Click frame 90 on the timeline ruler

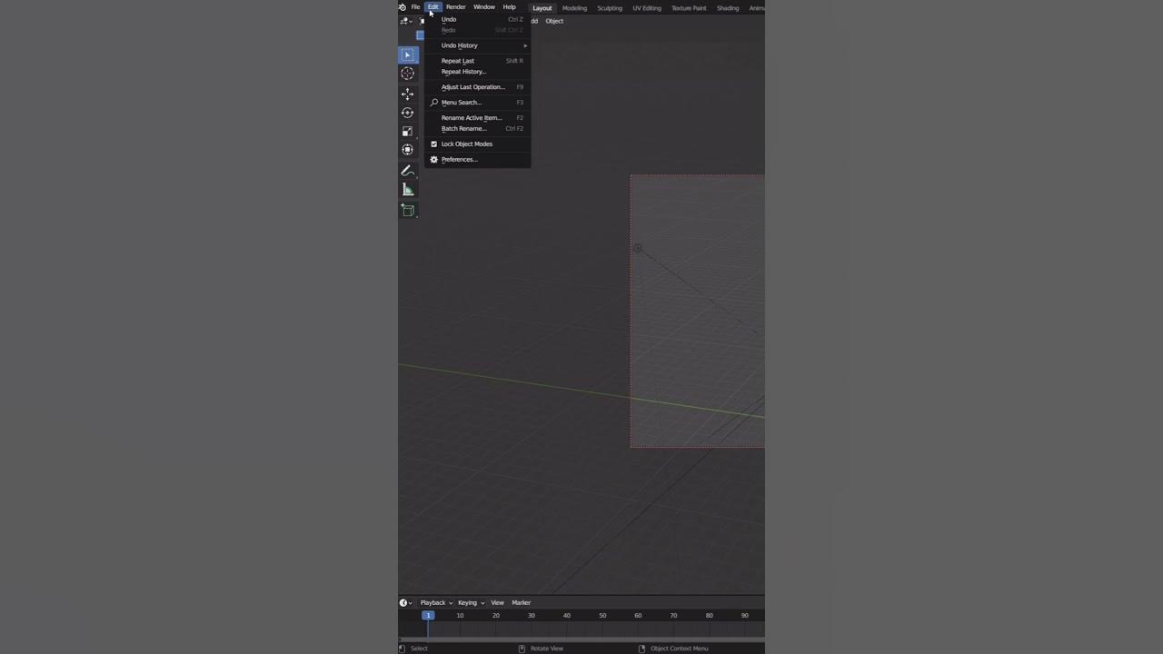pos(744,616)
